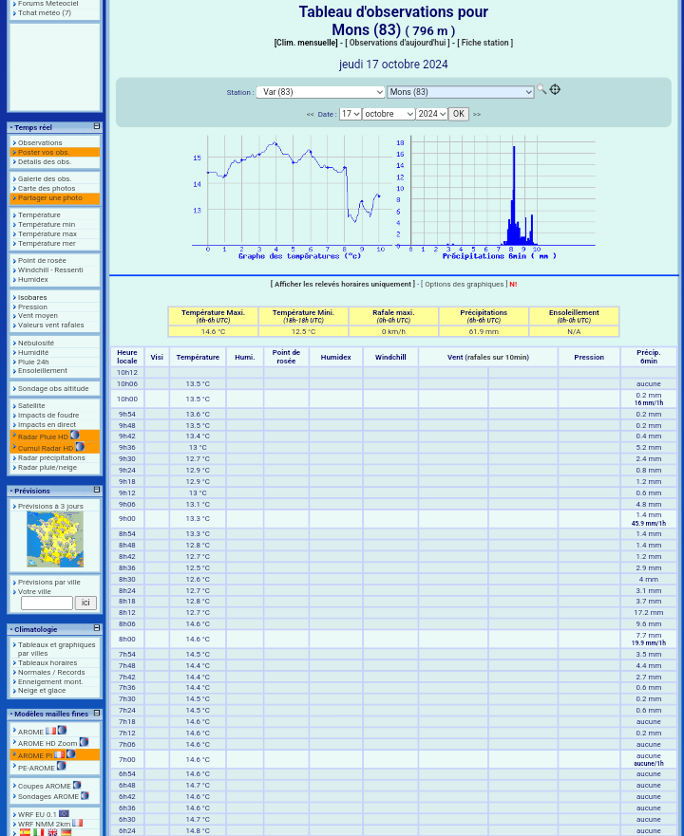The image size is (684, 836).
Task: Click the 17.2 mm precipitation cell
Action: 648,613
